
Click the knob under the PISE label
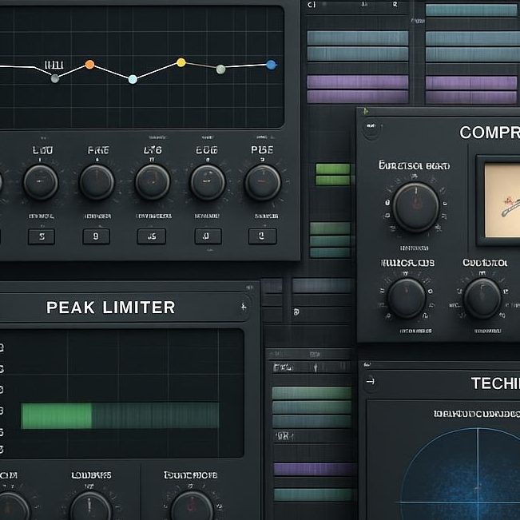(x=262, y=182)
